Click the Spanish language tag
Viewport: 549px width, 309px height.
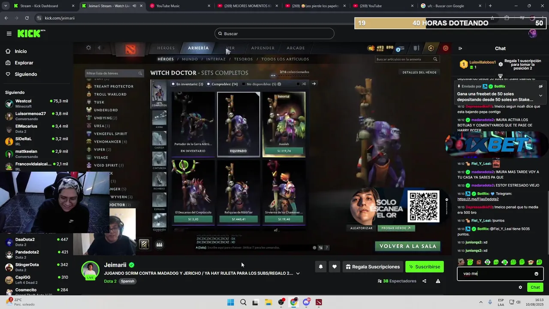[127, 281]
